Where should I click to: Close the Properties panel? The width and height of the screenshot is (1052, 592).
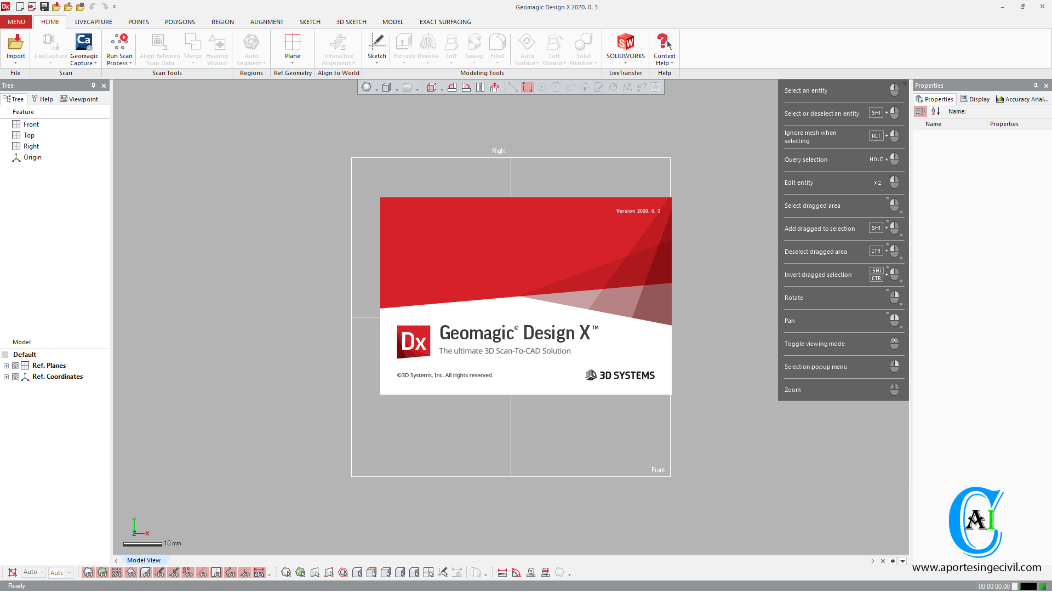click(x=1046, y=86)
